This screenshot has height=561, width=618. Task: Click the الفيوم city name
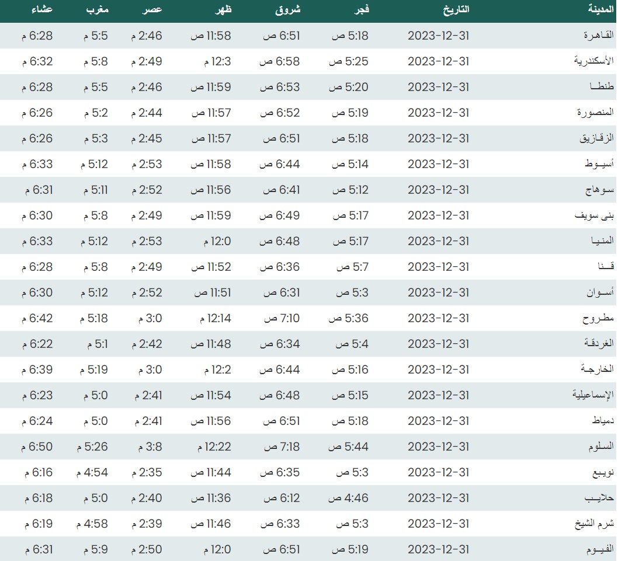[599, 550]
